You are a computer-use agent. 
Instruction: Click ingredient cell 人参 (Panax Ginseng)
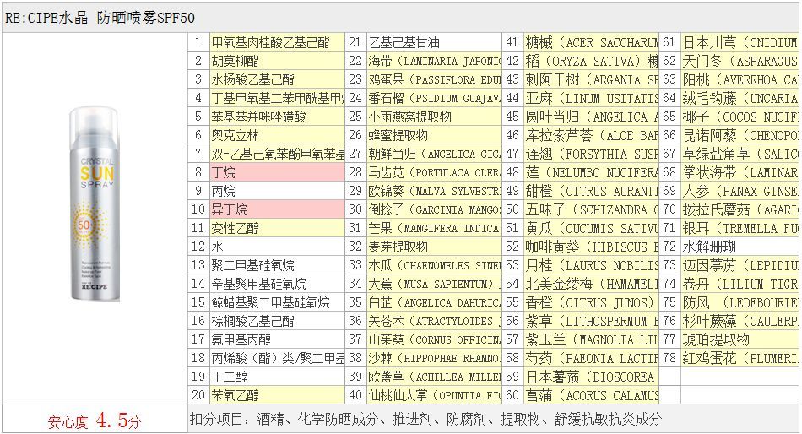point(740,191)
